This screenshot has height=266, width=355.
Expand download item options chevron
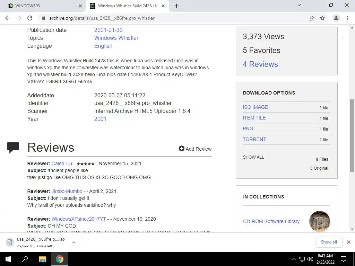coord(73,242)
